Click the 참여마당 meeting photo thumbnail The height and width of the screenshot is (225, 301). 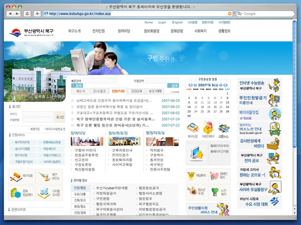point(87,141)
